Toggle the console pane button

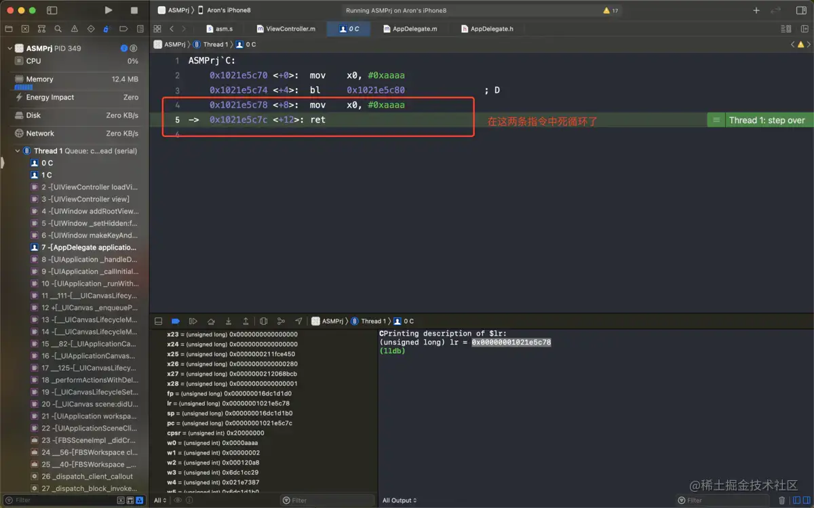click(805, 501)
